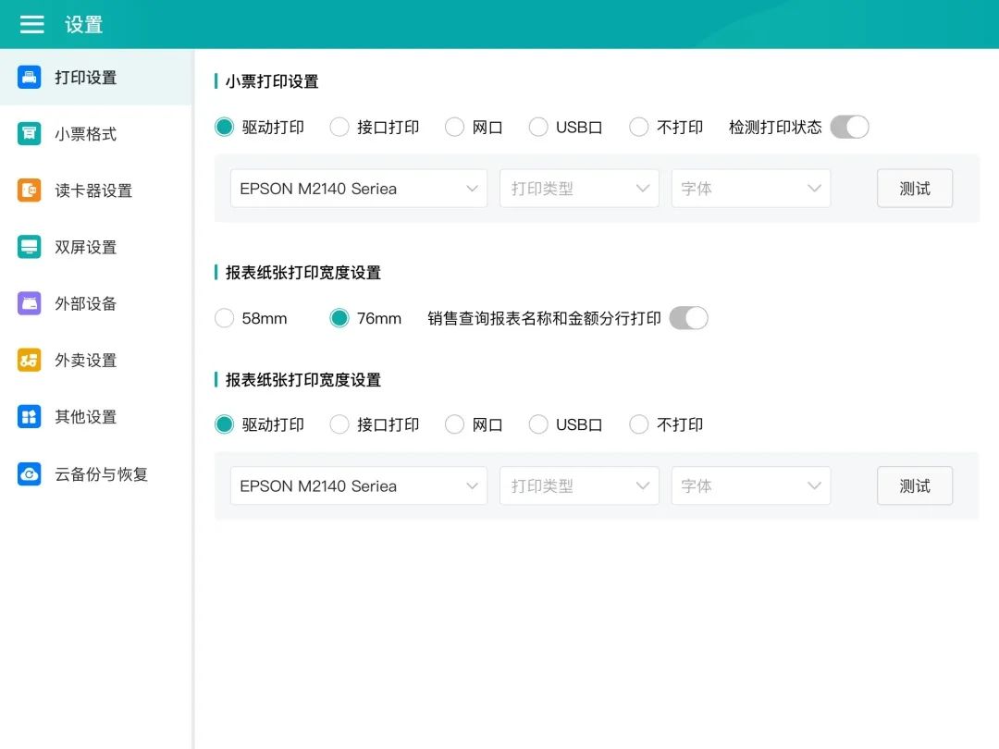
Task: Click the printer icon for 打印设置
Action: (30, 78)
